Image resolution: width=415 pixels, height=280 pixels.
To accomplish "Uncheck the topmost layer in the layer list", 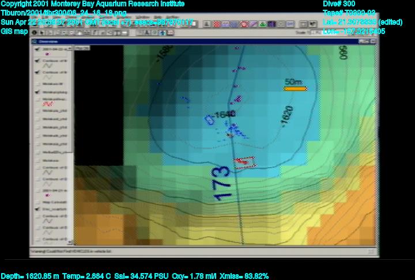I will pyautogui.click(x=37, y=49).
